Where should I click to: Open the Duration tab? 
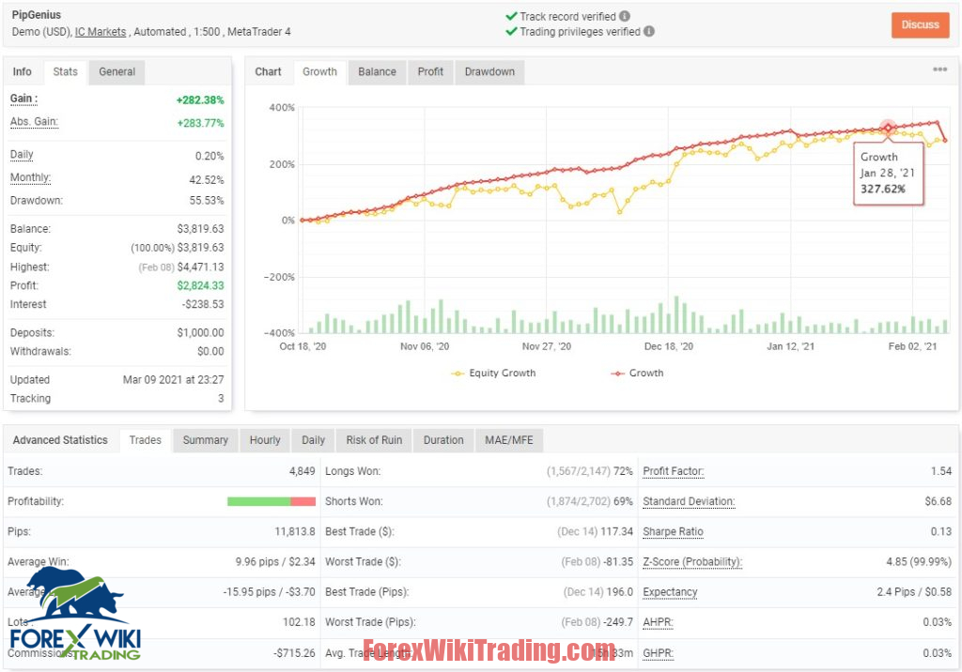[x=443, y=440]
